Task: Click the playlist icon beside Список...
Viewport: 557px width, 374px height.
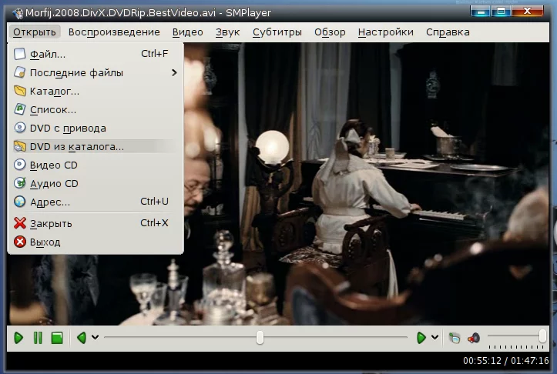Action: tap(19, 109)
